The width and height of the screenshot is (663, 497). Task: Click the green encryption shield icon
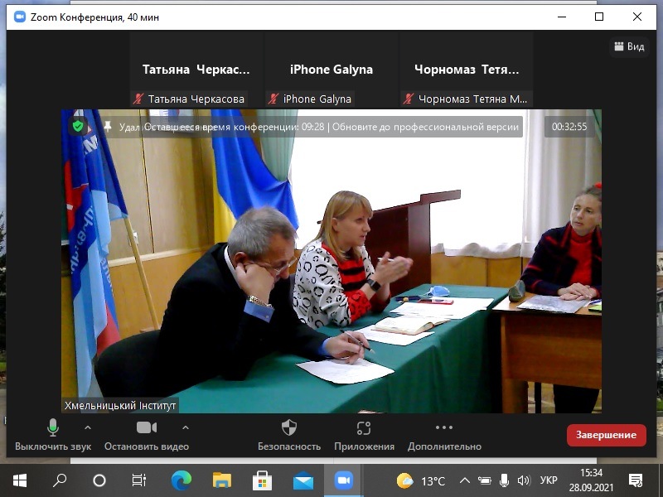coord(78,126)
